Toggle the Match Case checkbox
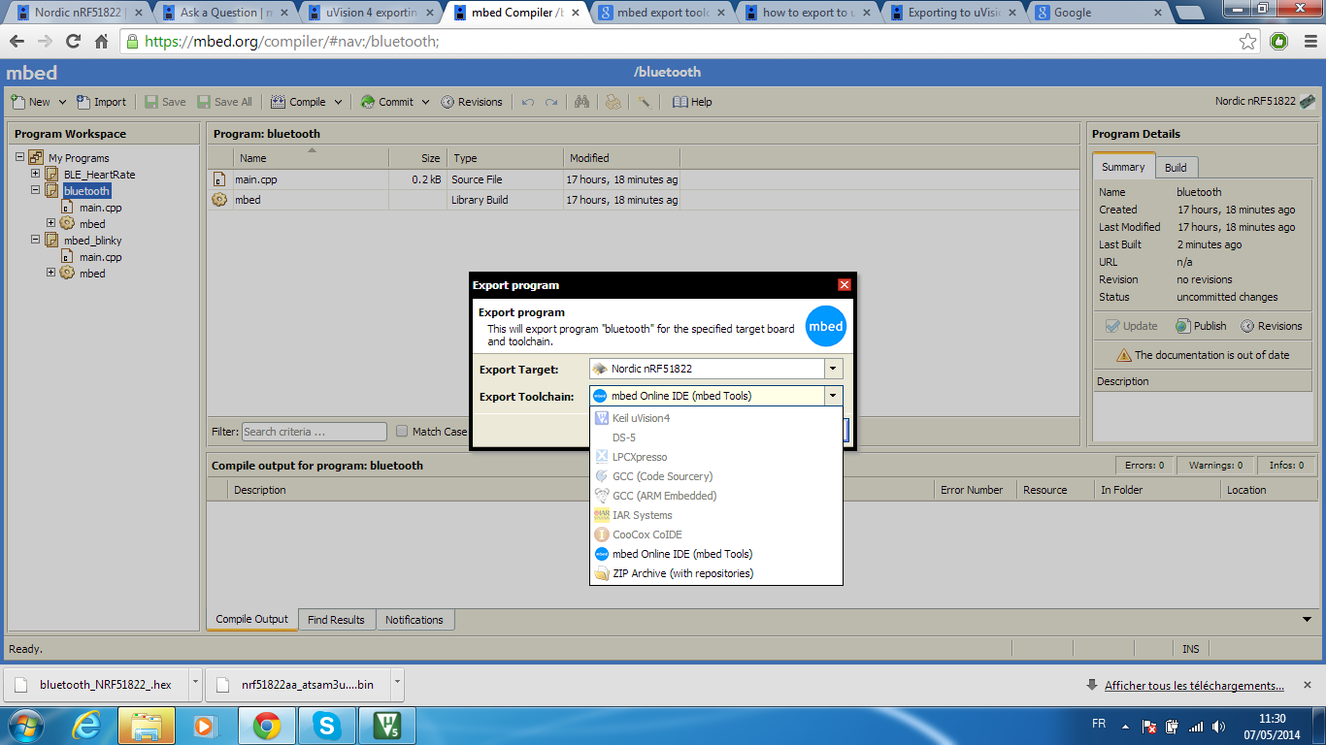The height and width of the screenshot is (745, 1326). tap(402, 432)
